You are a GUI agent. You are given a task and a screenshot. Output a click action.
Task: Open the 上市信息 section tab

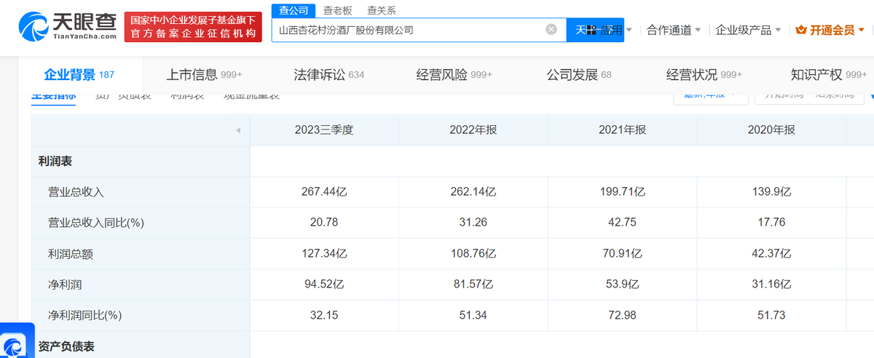click(x=204, y=74)
